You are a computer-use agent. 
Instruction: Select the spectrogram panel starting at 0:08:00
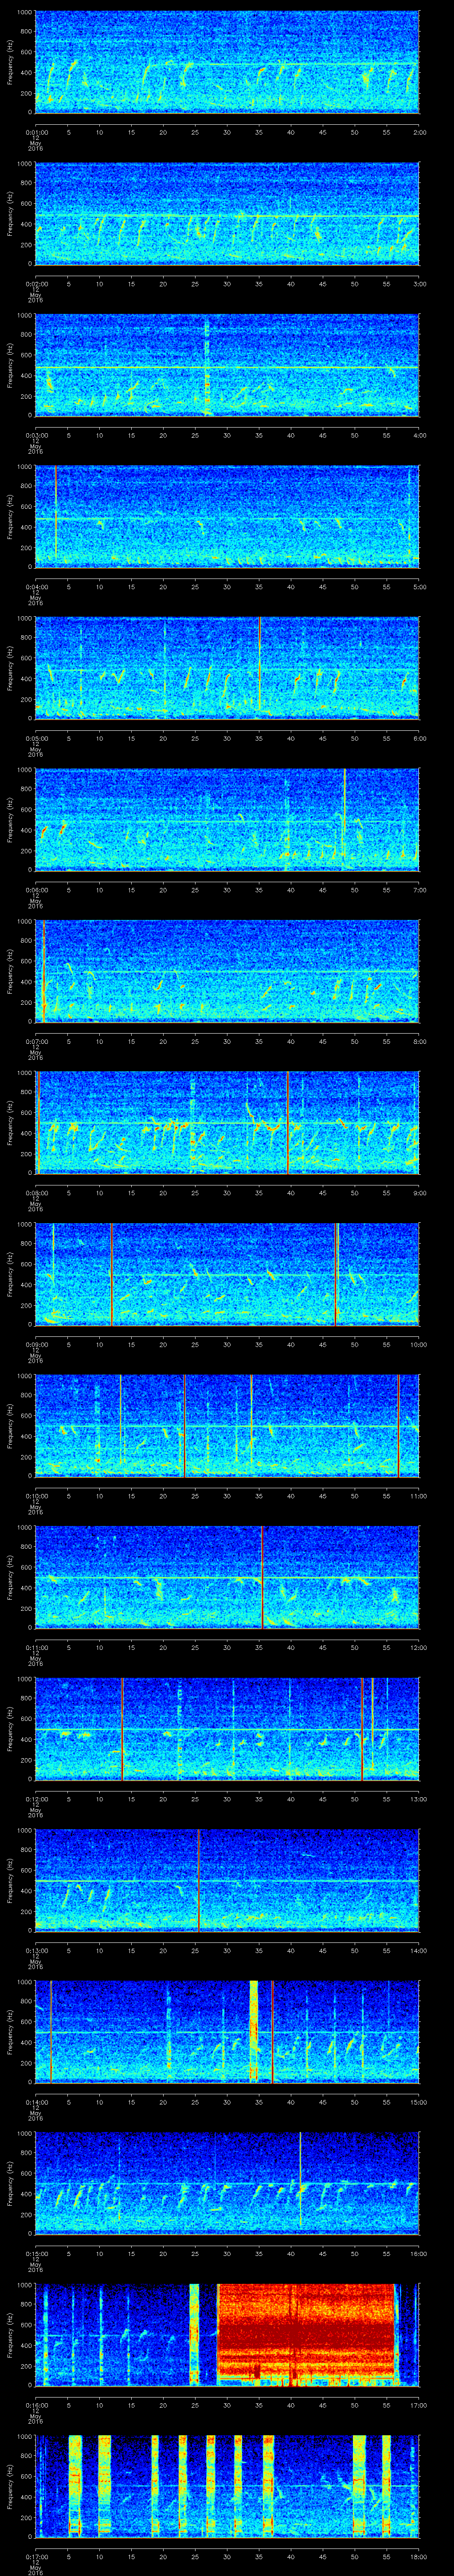pos(227,1122)
